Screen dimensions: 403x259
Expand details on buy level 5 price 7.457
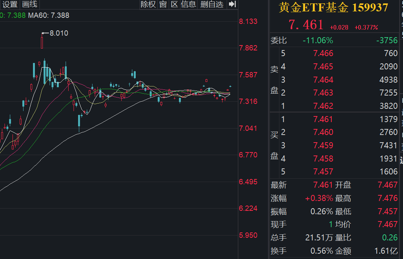tap(323, 172)
